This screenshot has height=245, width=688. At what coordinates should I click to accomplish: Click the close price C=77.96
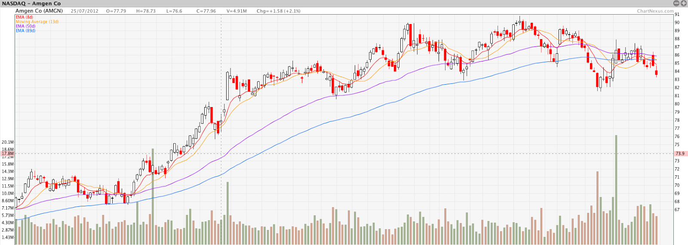206,11
